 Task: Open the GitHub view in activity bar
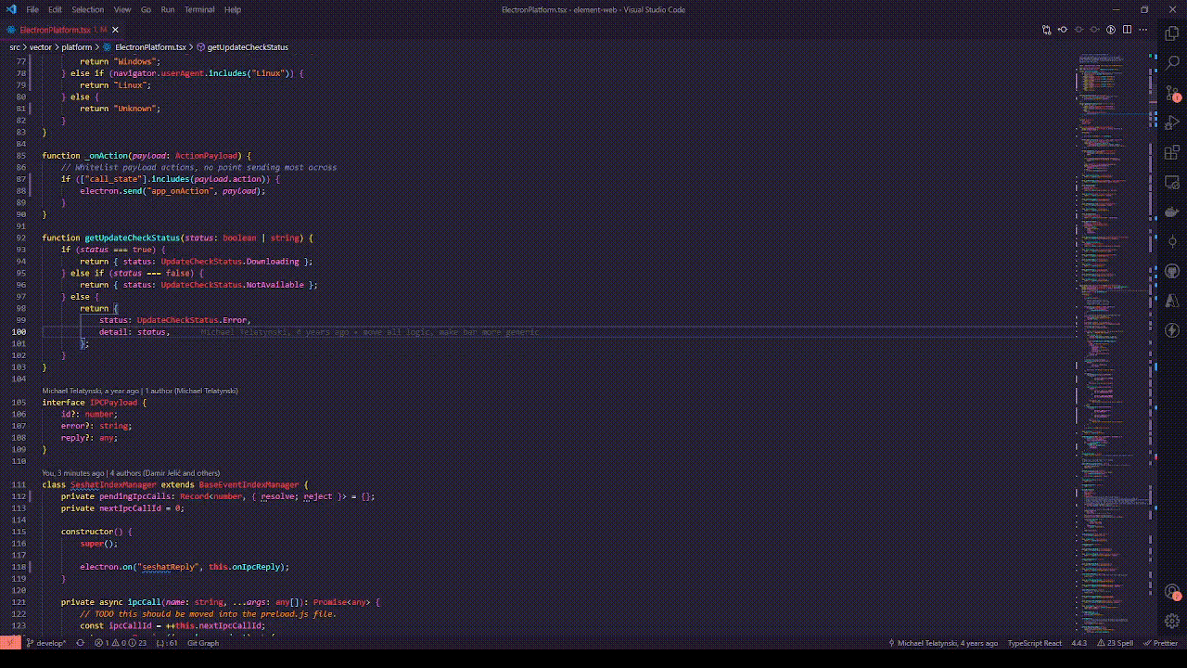[1172, 271]
